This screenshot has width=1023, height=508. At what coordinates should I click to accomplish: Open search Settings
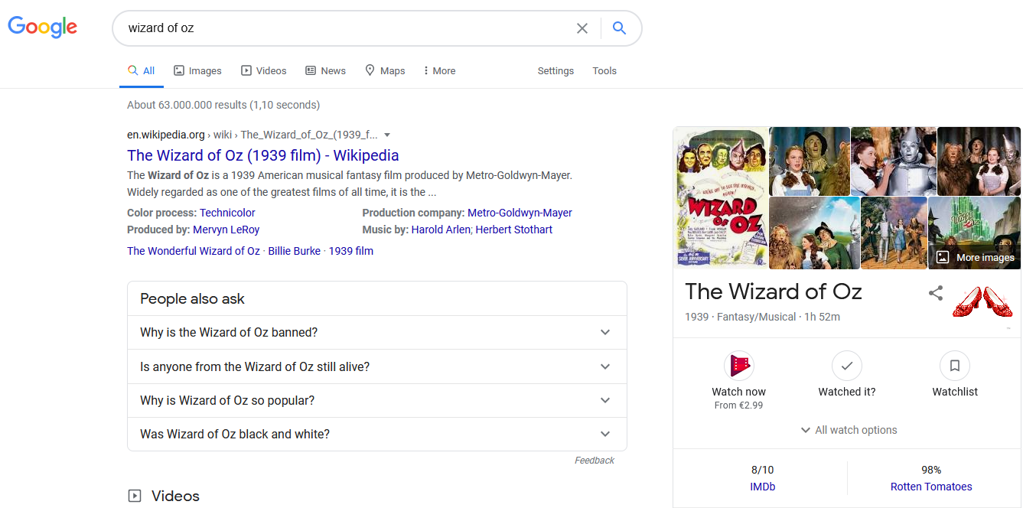click(x=555, y=70)
